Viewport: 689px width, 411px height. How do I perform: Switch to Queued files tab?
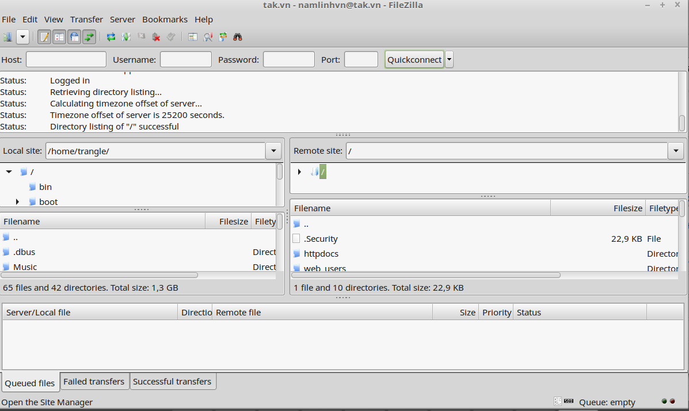click(x=30, y=383)
